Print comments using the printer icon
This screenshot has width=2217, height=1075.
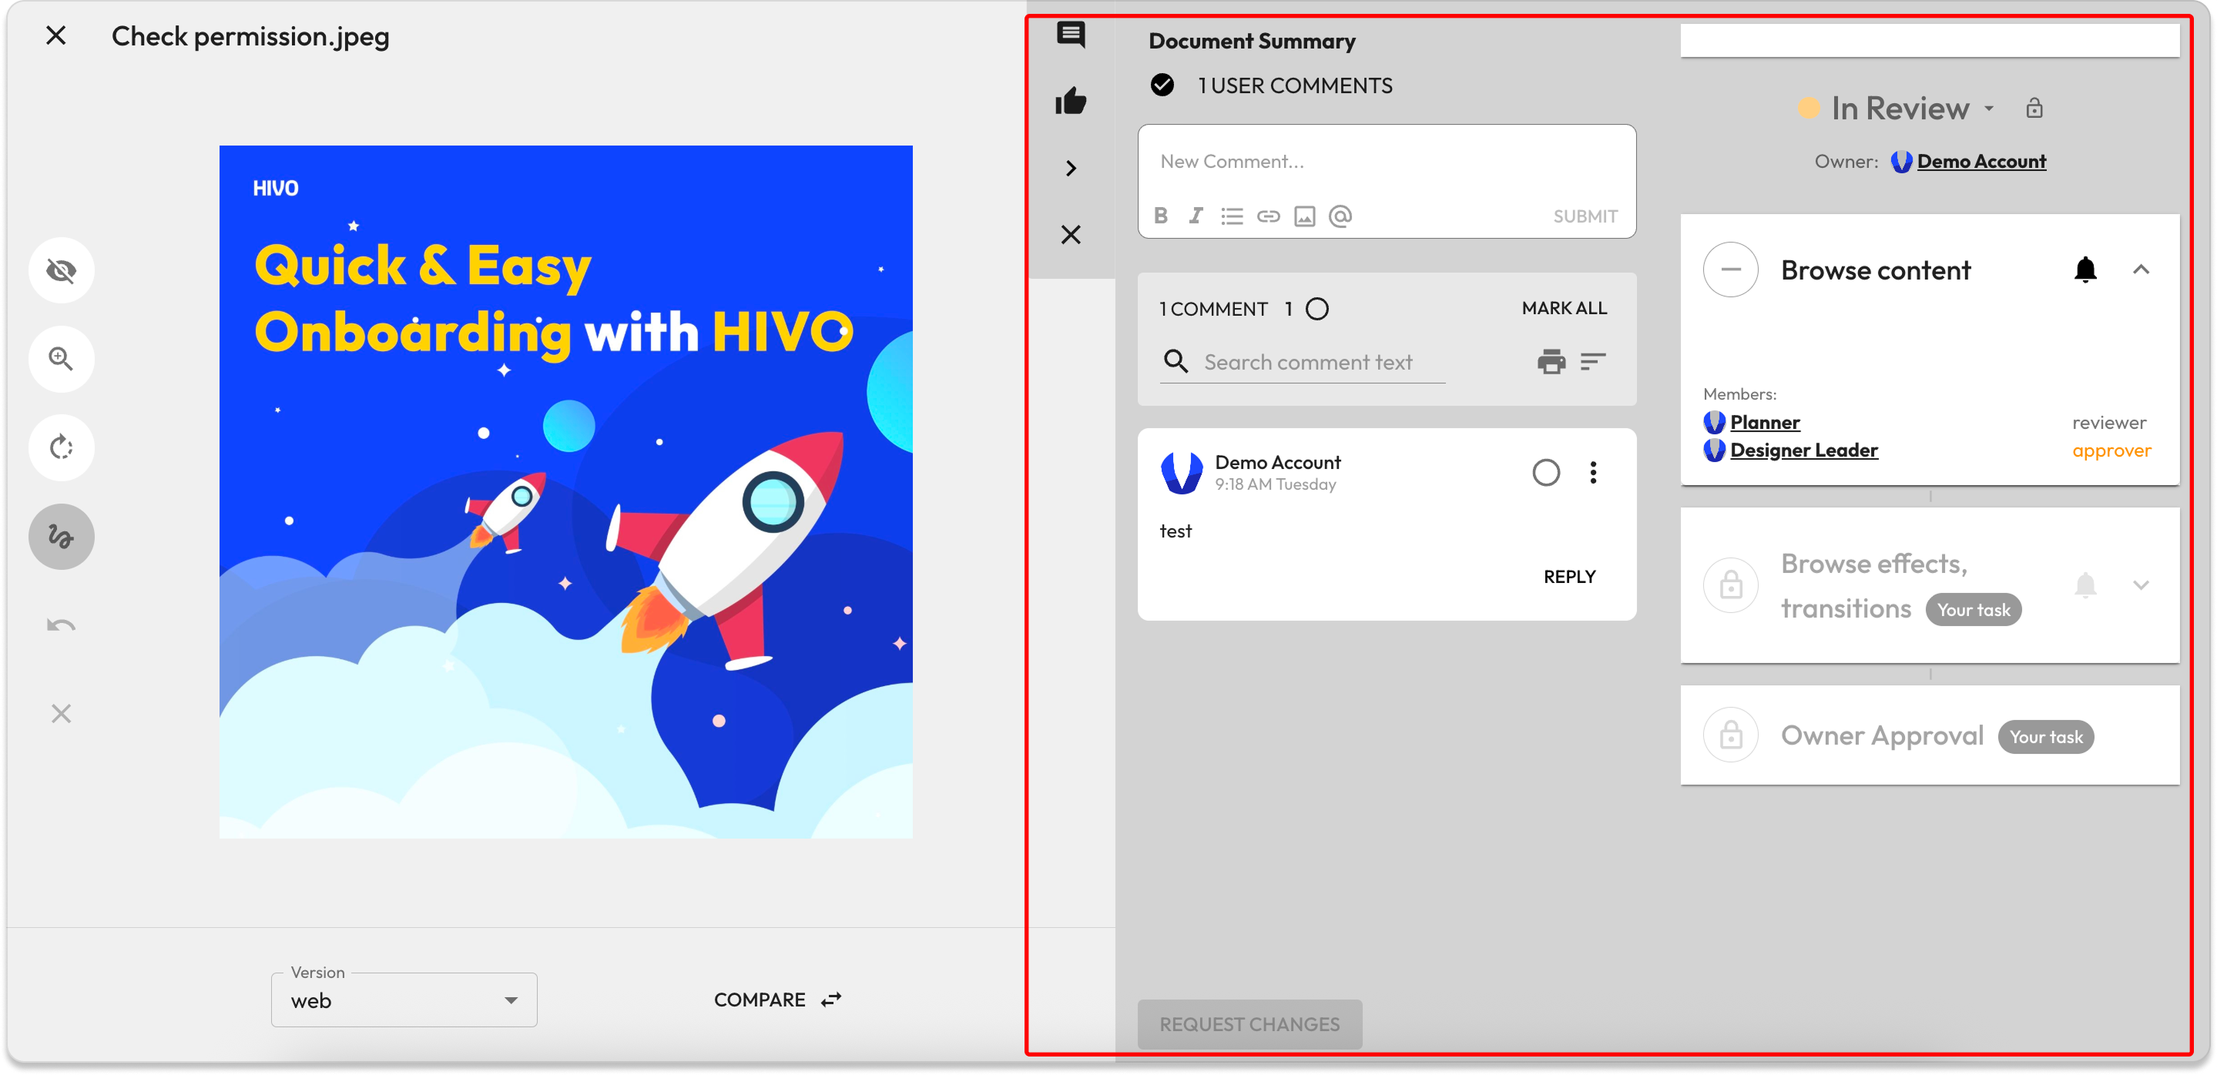click(1551, 362)
